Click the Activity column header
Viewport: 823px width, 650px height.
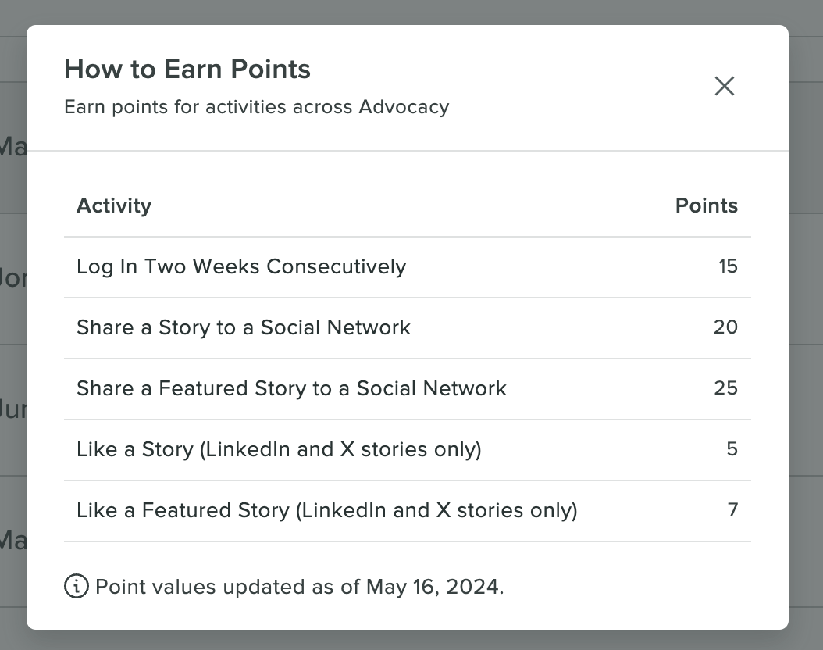tap(114, 205)
